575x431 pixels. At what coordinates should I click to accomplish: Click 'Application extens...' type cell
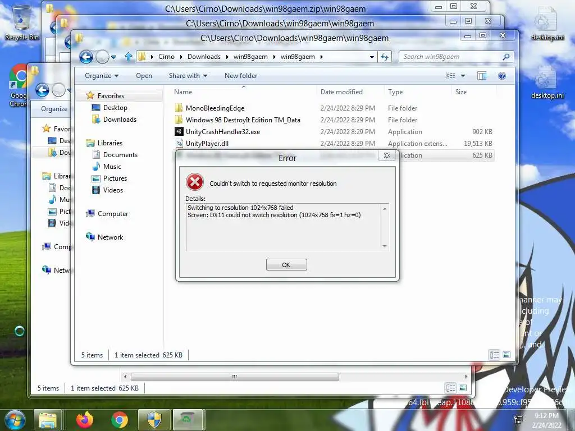[x=418, y=143]
